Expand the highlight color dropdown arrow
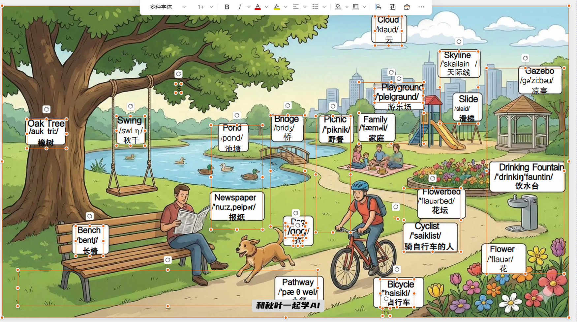This screenshot has height=322, width=577. (x=286, y=7)
